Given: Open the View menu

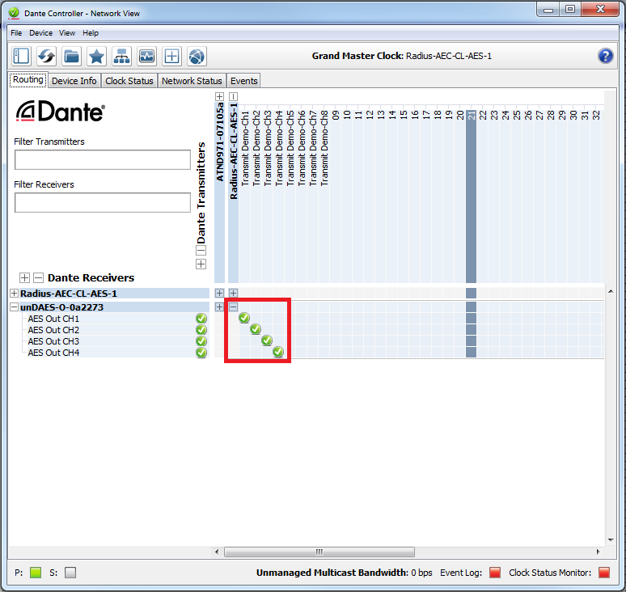Looking at the screenshot, I should coord(67,33).
